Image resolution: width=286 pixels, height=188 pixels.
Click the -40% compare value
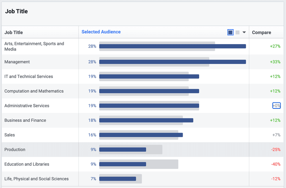pos(276,164)
